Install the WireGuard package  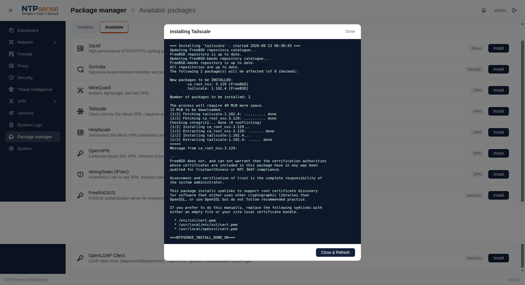coord(498,90)
